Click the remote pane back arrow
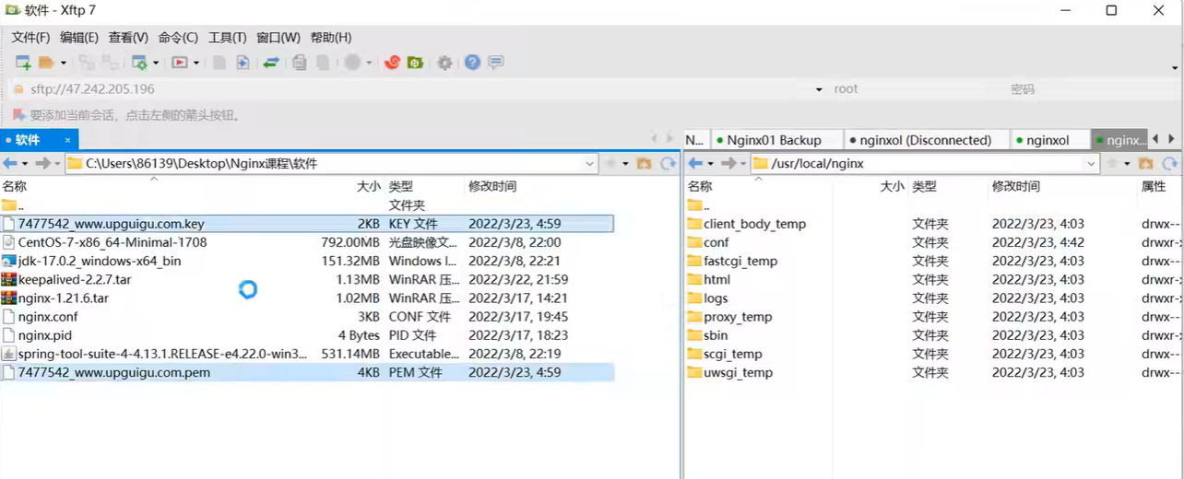 click(x=696, y=163)
